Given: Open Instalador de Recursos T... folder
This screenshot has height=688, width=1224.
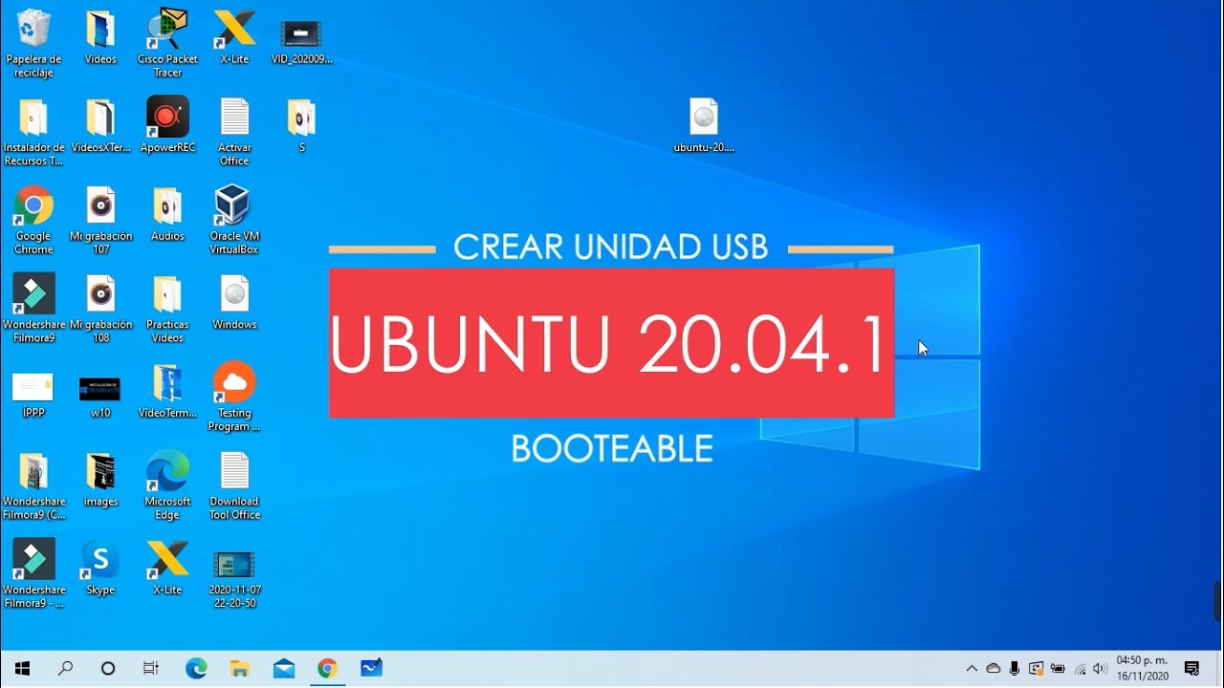Looking at the screenshot, I should pyautogui.click(x=33, y=132).
